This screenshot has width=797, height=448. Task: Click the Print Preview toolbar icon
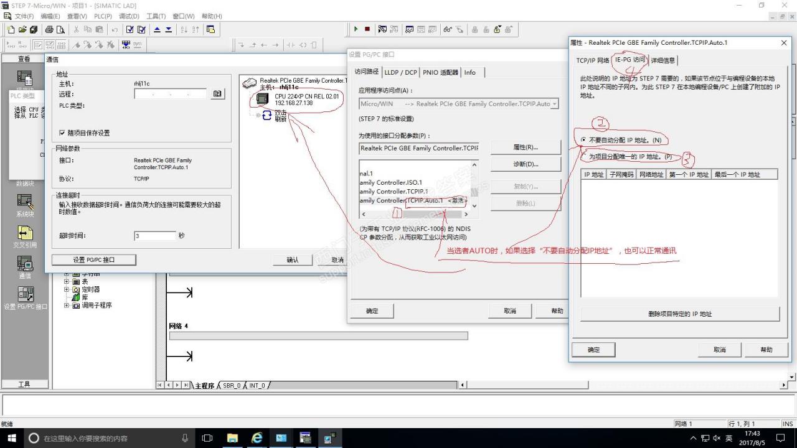pyautogui.click(x=60, y=29)
